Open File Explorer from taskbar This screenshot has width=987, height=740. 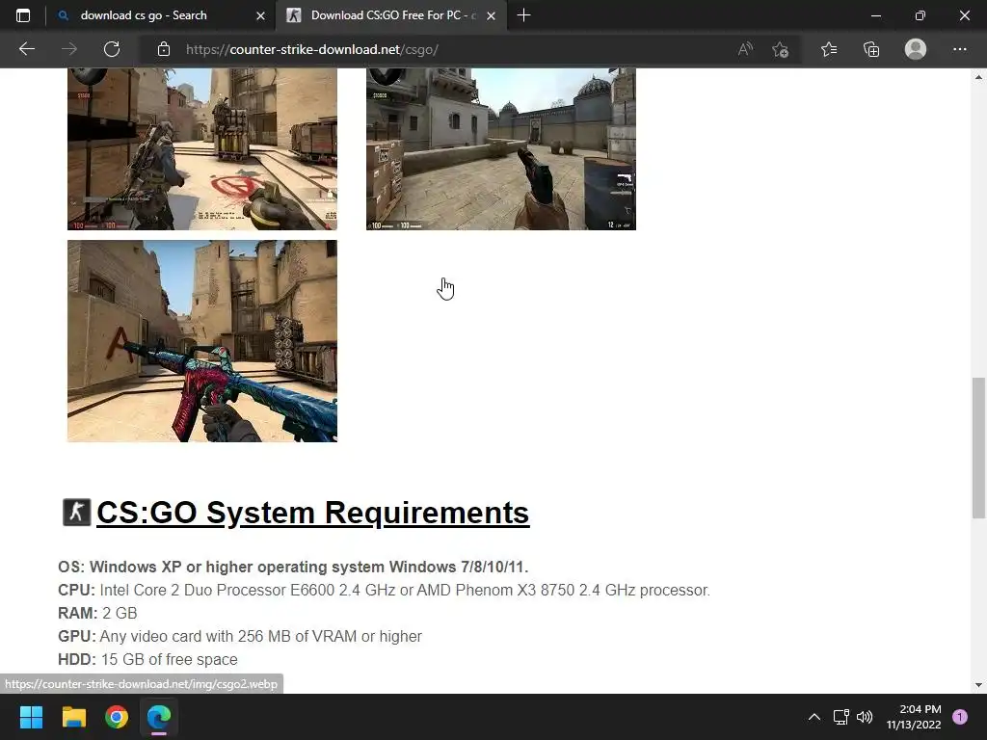click(73, 717)
